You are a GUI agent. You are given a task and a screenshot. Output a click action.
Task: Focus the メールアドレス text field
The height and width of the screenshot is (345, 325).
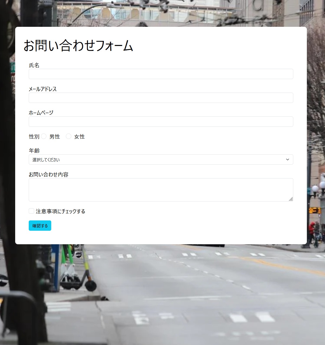[161, 97]
